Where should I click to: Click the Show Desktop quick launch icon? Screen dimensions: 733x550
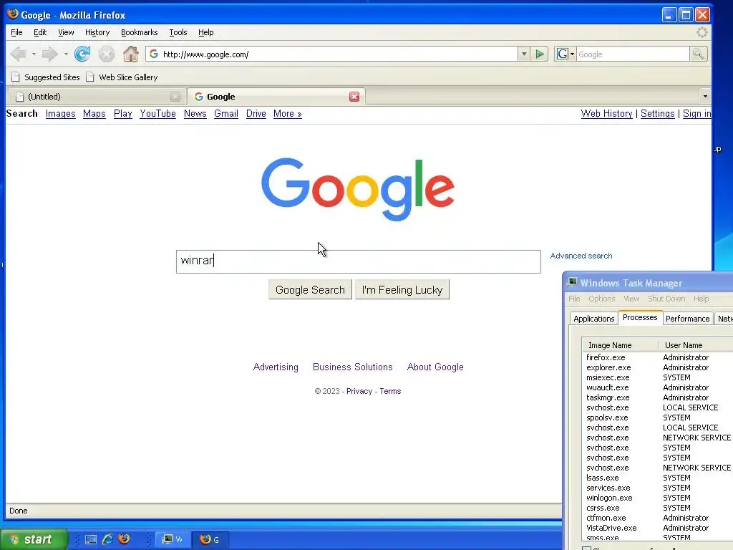click(x=91, y=540)
